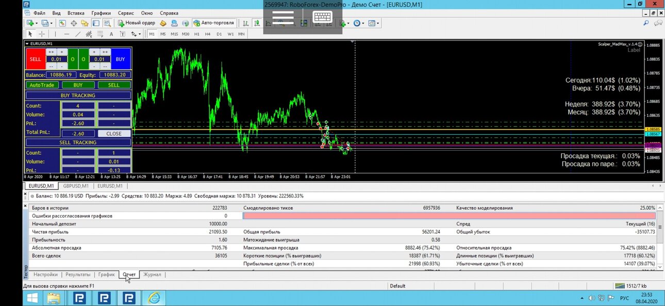Viewport: 665px width, 306px height.
Task: Open the Журнал tester tab
Action: coord(152,275)
